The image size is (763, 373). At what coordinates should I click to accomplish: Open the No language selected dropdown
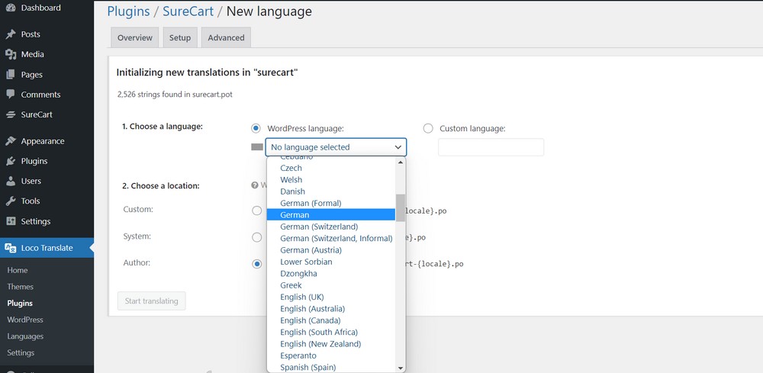[x=336, y=147]
